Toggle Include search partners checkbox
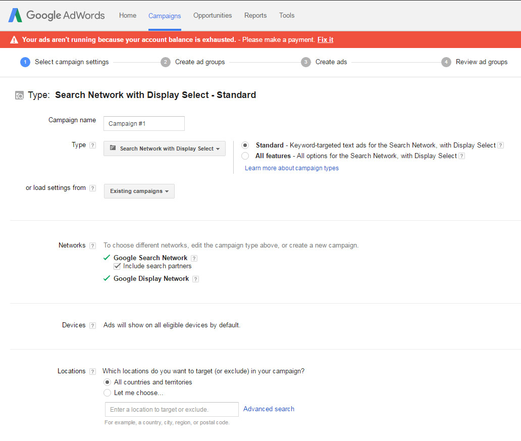The height and width of the screenshot is (441, 521). pos(117,266)
